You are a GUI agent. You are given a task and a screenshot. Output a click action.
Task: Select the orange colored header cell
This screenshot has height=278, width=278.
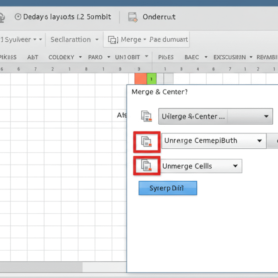pyautogui.click(x=140, y=78)
